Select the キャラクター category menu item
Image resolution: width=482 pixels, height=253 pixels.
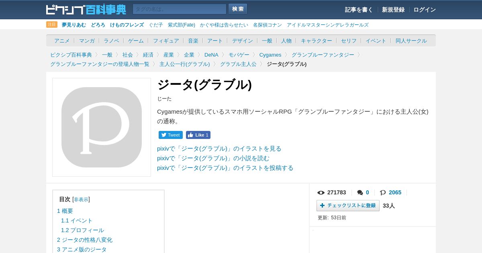[x=317, y=41]
